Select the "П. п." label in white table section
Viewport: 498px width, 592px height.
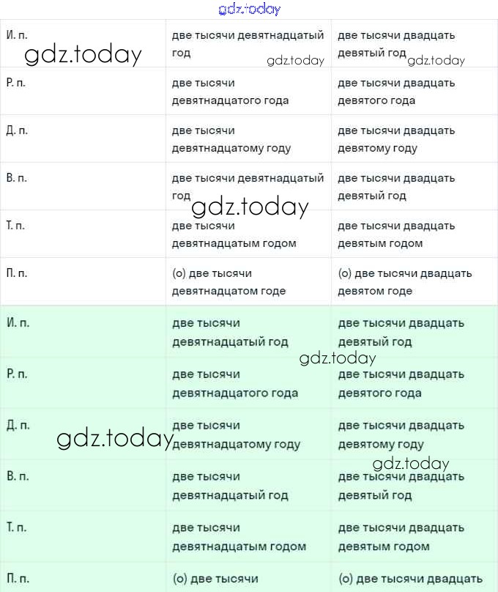tap(17, 273)
